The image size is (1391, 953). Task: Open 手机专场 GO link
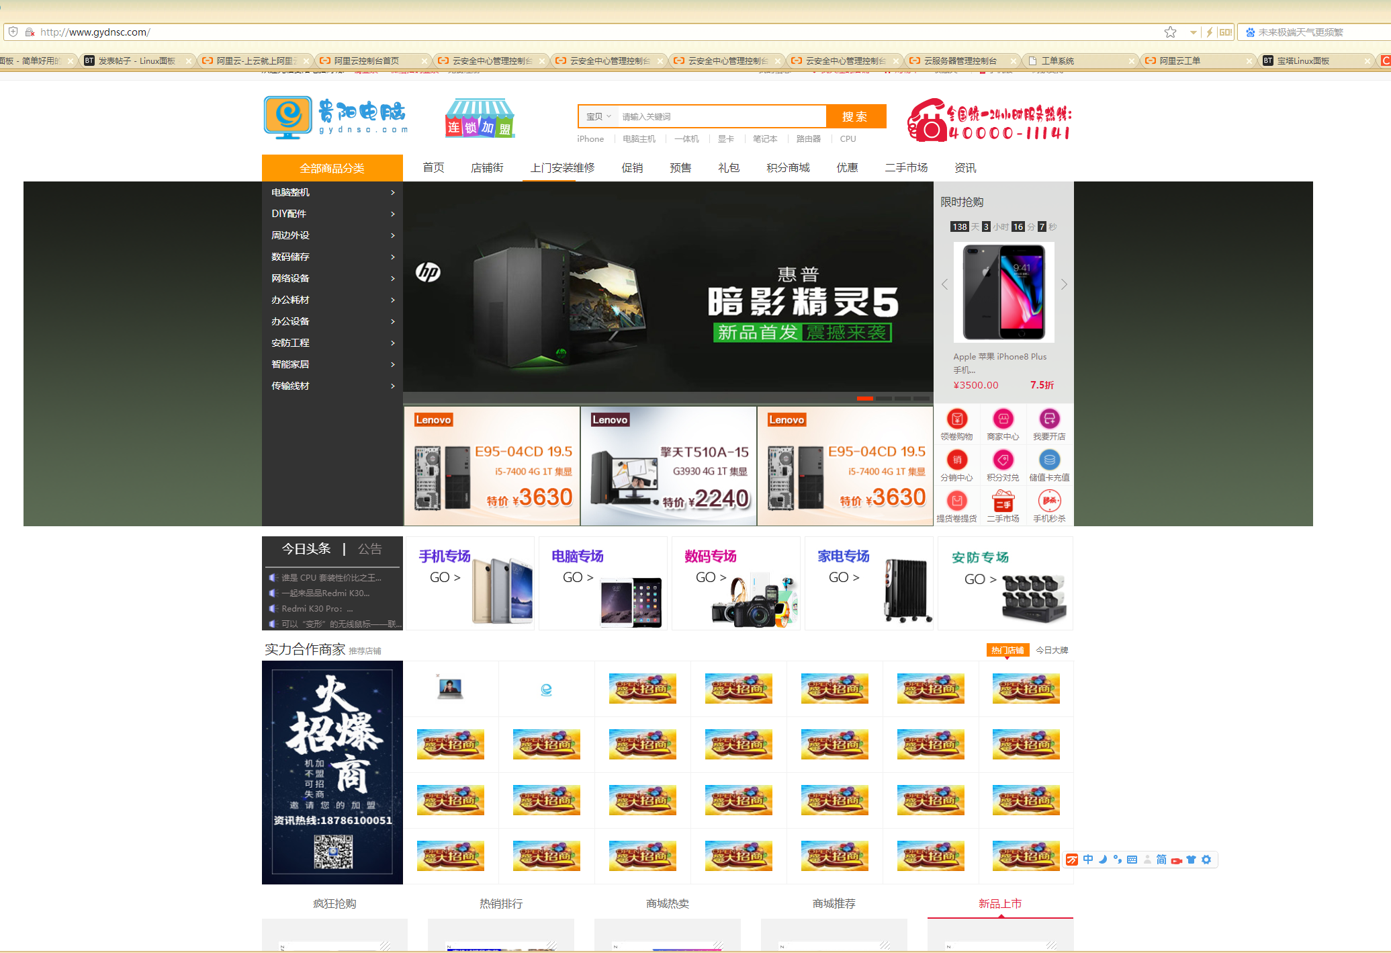tap(445, 577)
